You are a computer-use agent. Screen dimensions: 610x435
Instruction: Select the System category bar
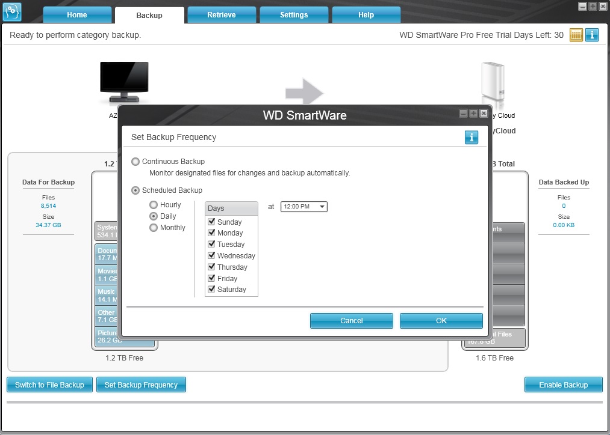107,231
